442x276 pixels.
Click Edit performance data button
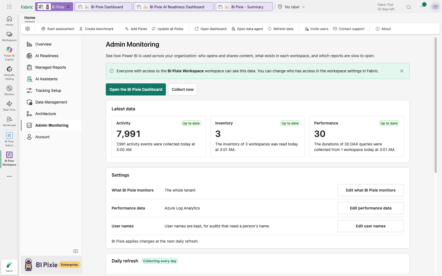point(370,208)
